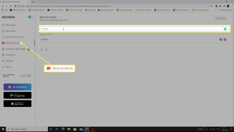Bookmark this page with star icon
The width and height of the screenshot is (234, 132).
(x=211, y=6)
